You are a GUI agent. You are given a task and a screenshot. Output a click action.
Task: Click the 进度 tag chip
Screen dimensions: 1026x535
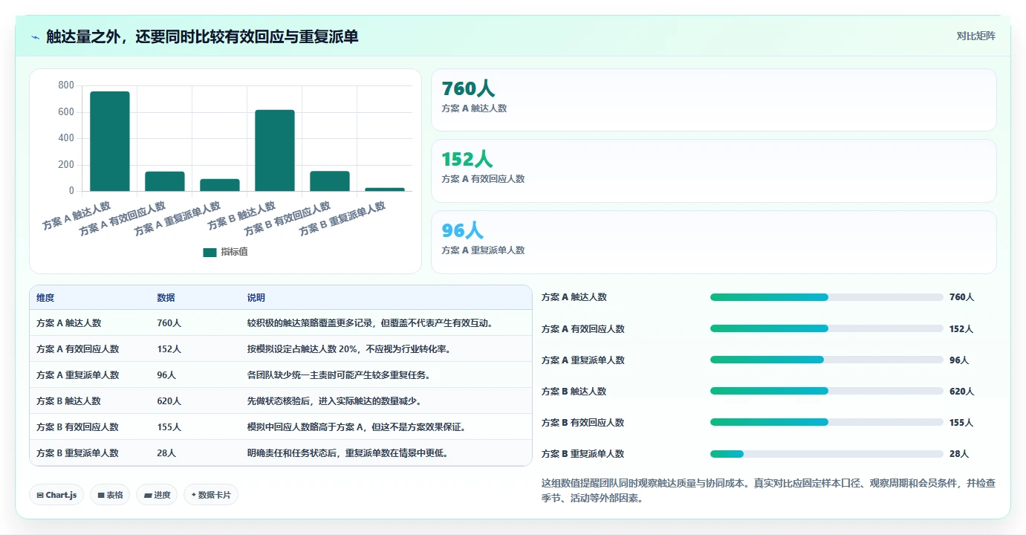(157, 495)
